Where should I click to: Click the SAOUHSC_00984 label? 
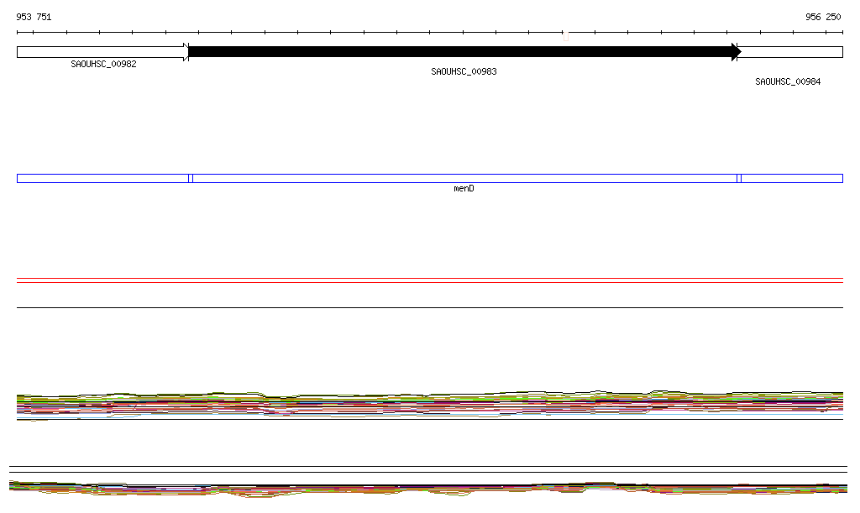point(788,81)
